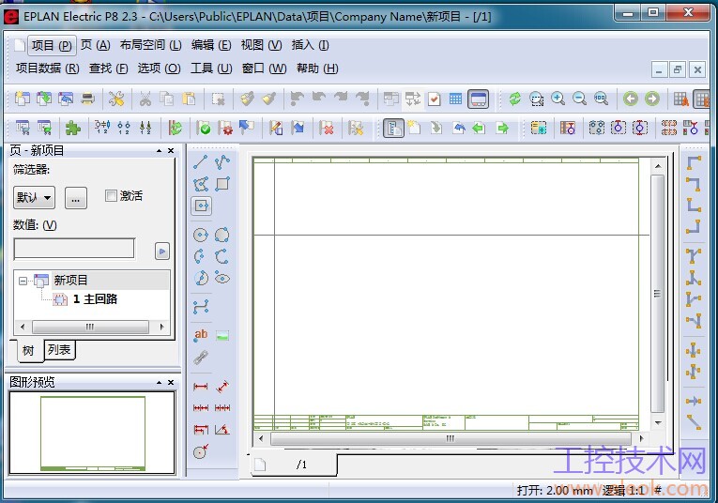The height and width of the screenshot is (503, 718).
Task: Select the spline drawing tool
Action: click(x=201, y=307)
